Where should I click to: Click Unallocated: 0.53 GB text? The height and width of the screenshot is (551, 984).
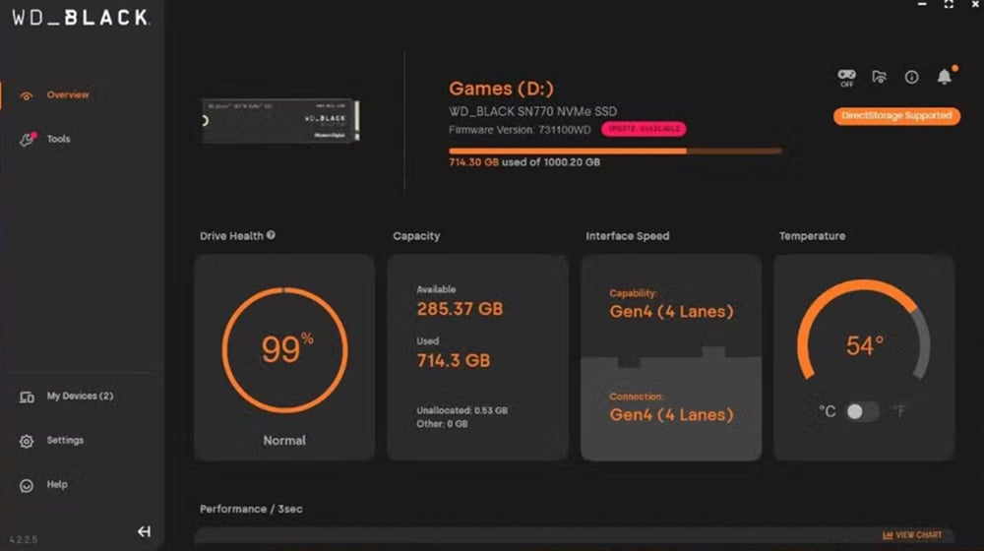coord(461,410)
